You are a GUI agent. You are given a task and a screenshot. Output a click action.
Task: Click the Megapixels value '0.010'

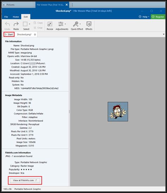tap(31, 146)
